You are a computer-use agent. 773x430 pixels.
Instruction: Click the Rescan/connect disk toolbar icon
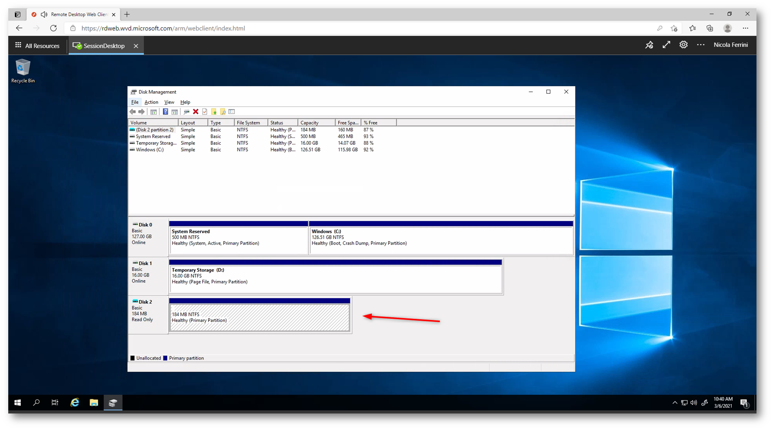[x=186, y=112]
